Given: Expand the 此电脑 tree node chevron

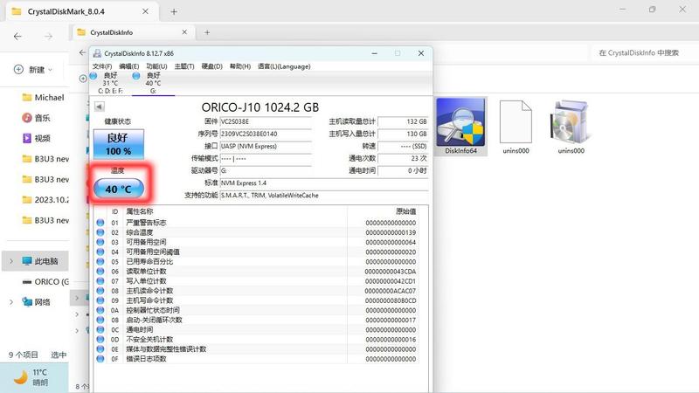Looking at the screenshot, I should point(11,261).
